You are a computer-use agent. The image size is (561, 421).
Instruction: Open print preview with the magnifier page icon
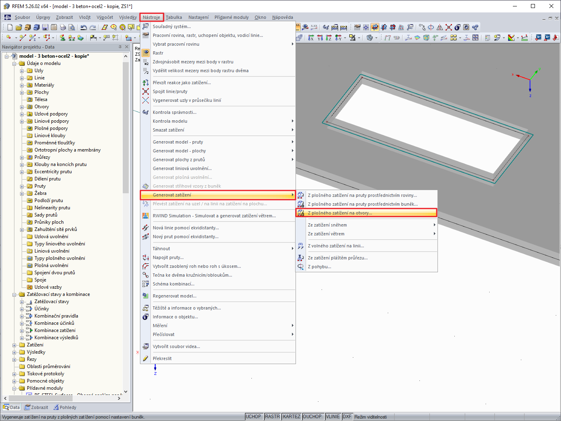[x=72, y=27]
